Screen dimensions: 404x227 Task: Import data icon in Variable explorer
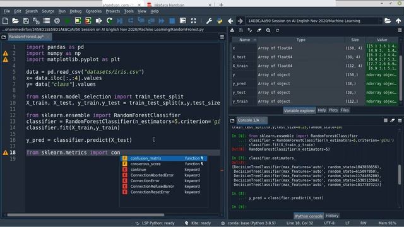click(x=232, y=30)
